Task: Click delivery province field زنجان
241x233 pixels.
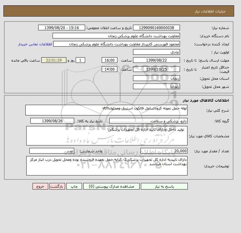Action: pos(156,78)
